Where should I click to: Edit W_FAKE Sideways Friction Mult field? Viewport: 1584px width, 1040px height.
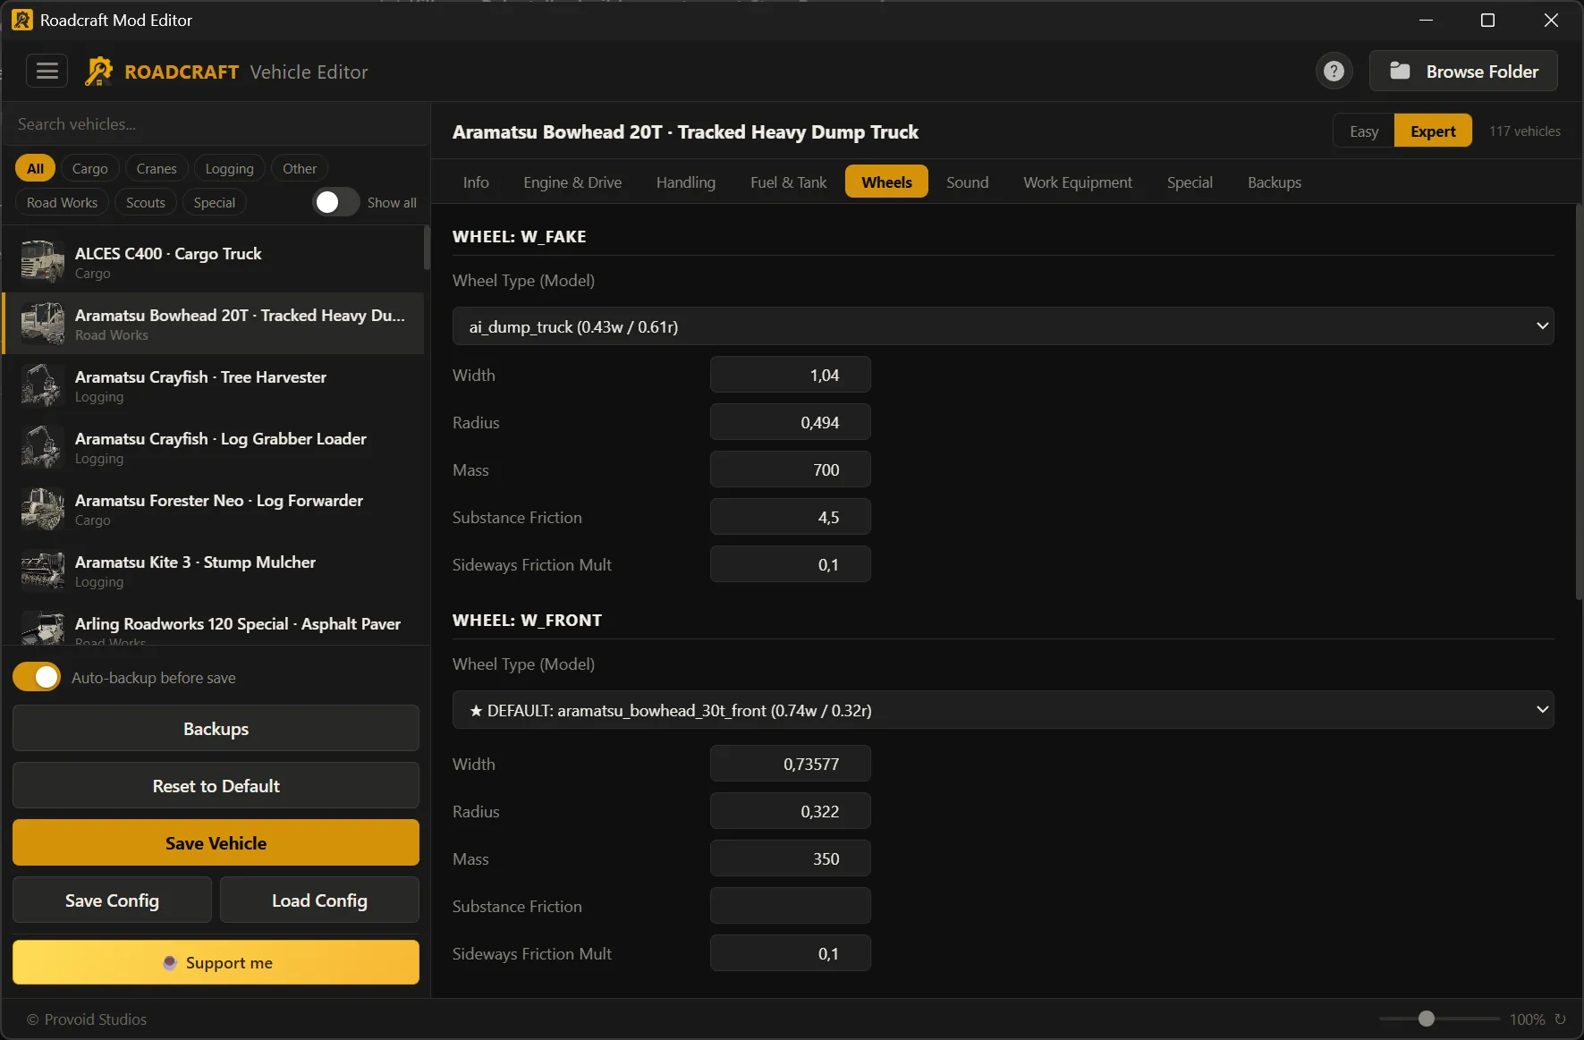790,564
